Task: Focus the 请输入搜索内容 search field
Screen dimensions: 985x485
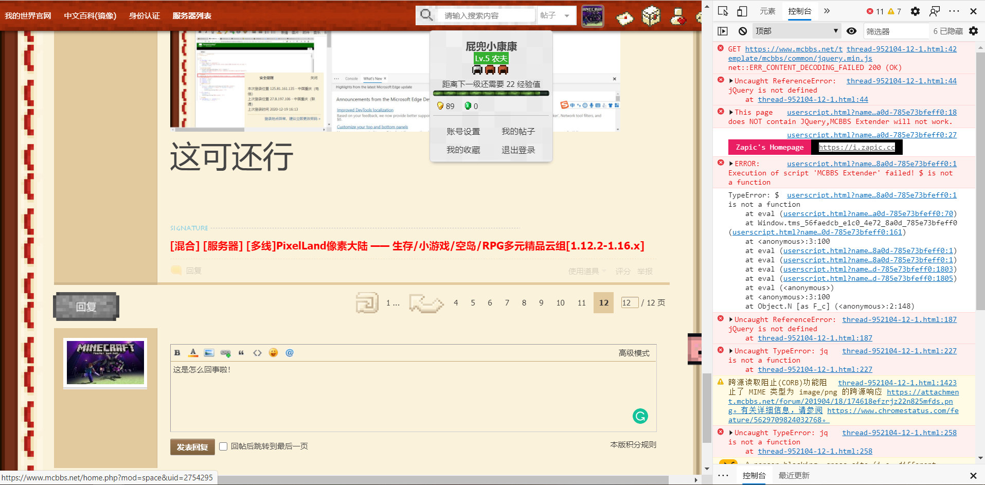Action: [486, 15]
